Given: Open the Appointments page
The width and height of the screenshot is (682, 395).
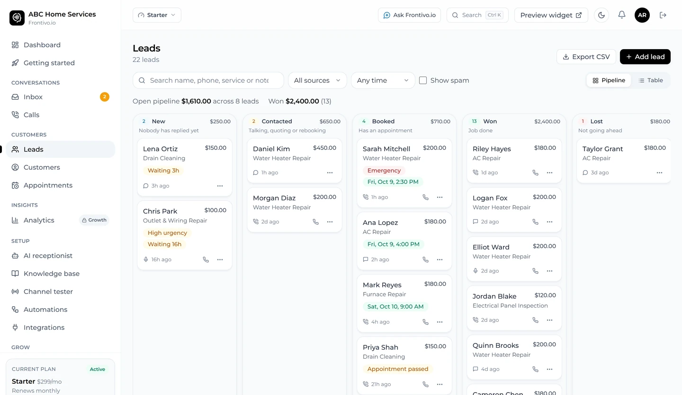Looking at the screenshot, I should tap(60, 185).
